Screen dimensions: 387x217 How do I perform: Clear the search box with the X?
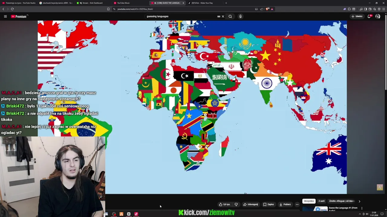point(223,16)
